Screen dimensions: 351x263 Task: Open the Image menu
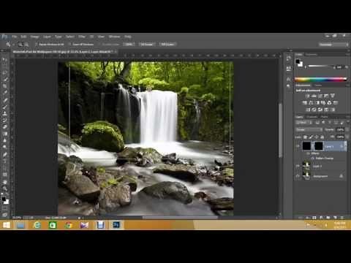tap(34, 37)
